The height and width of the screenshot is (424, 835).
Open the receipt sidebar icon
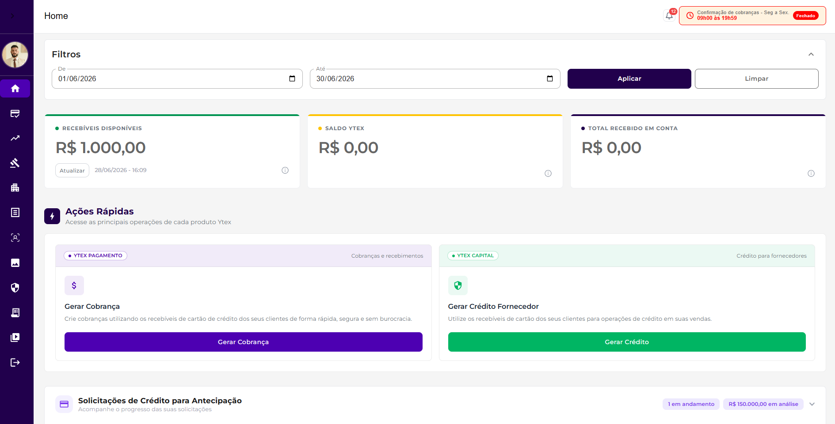[15, 313]
